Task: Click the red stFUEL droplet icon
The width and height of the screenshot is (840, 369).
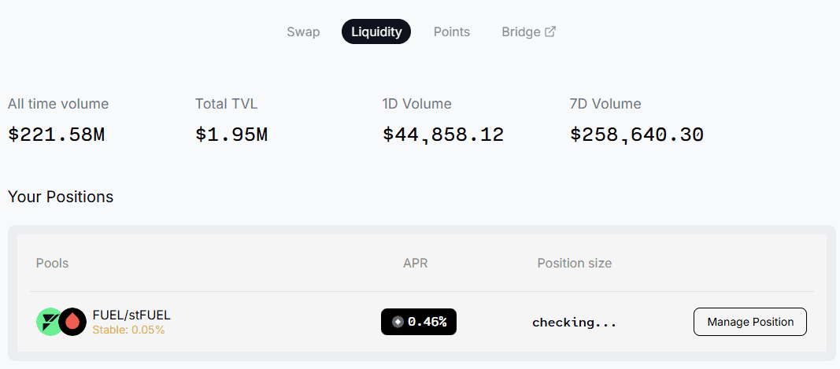Action: coord(72,322)
